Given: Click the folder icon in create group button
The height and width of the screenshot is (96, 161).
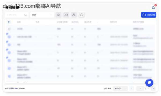Looking at the screenshot, I should click(x=144, y=15).
